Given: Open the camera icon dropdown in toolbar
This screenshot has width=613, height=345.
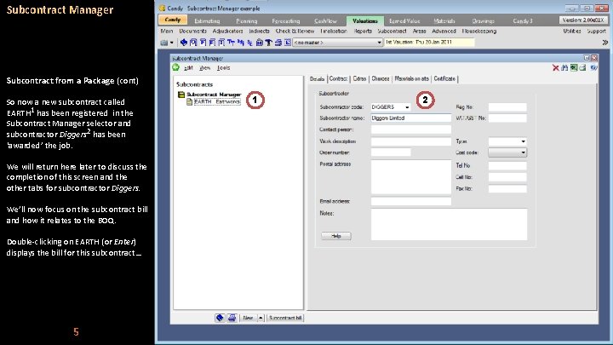Looking at the screenshot, I should (172, 43).
